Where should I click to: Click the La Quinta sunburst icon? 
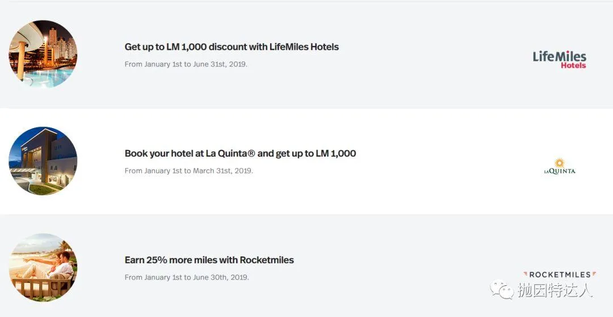tap(560, 163)
